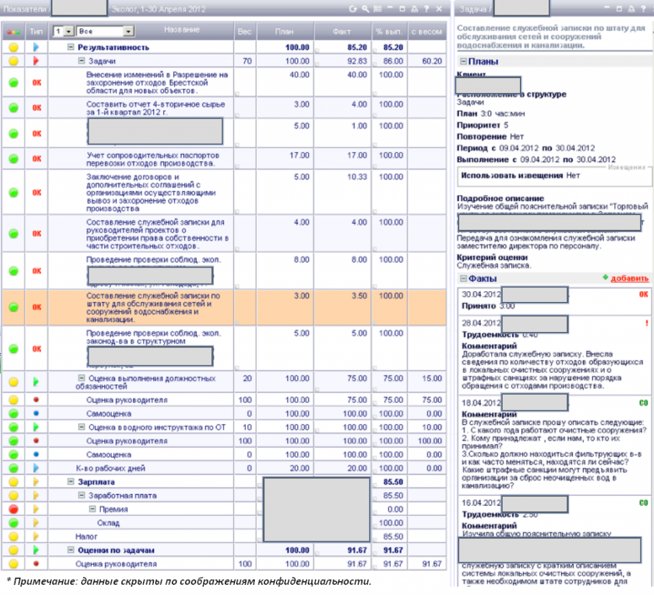This screenshot has width=654, height=595.
Task: Open help question mark in Задача panel
Action: tap(644, 9)
